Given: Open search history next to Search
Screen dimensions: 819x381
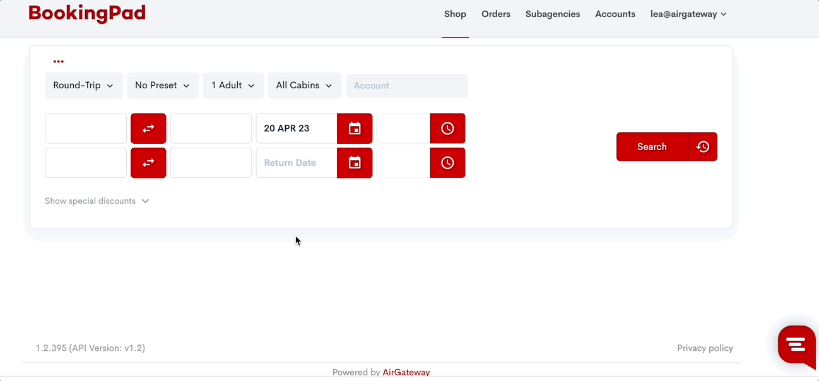Looking at the screenshot, I should coord(703,146).
